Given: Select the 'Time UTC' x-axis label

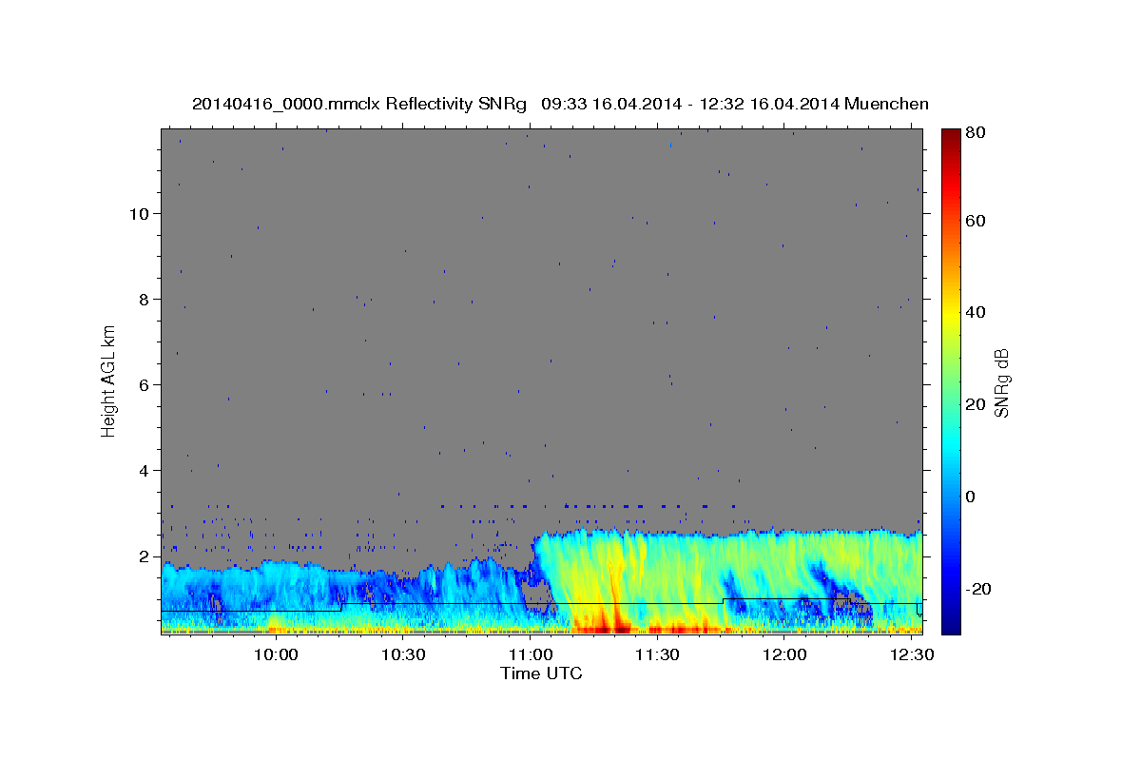Looking at the screenshot, I should pos(541,673).
